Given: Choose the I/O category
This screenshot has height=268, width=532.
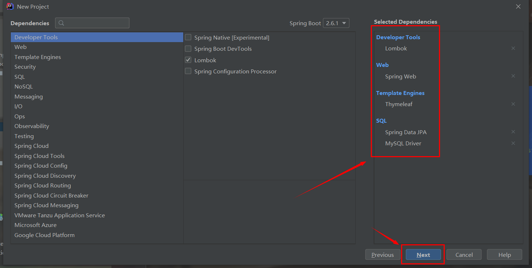Looking at the screenshot, I should click(97, 106).
